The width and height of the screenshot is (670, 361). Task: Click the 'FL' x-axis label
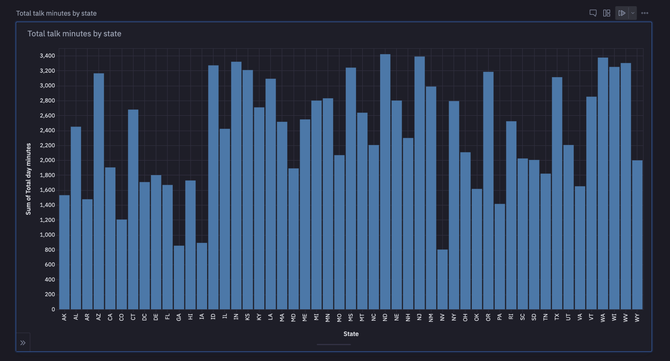click(x=167, y=317)
